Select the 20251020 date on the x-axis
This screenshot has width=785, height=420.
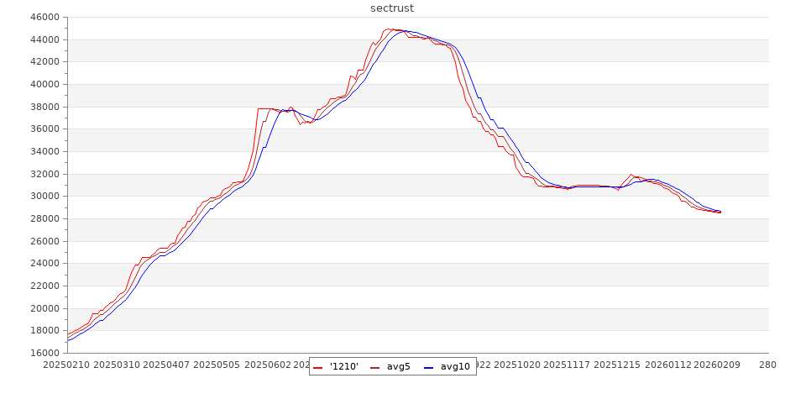tap(517, 365)
